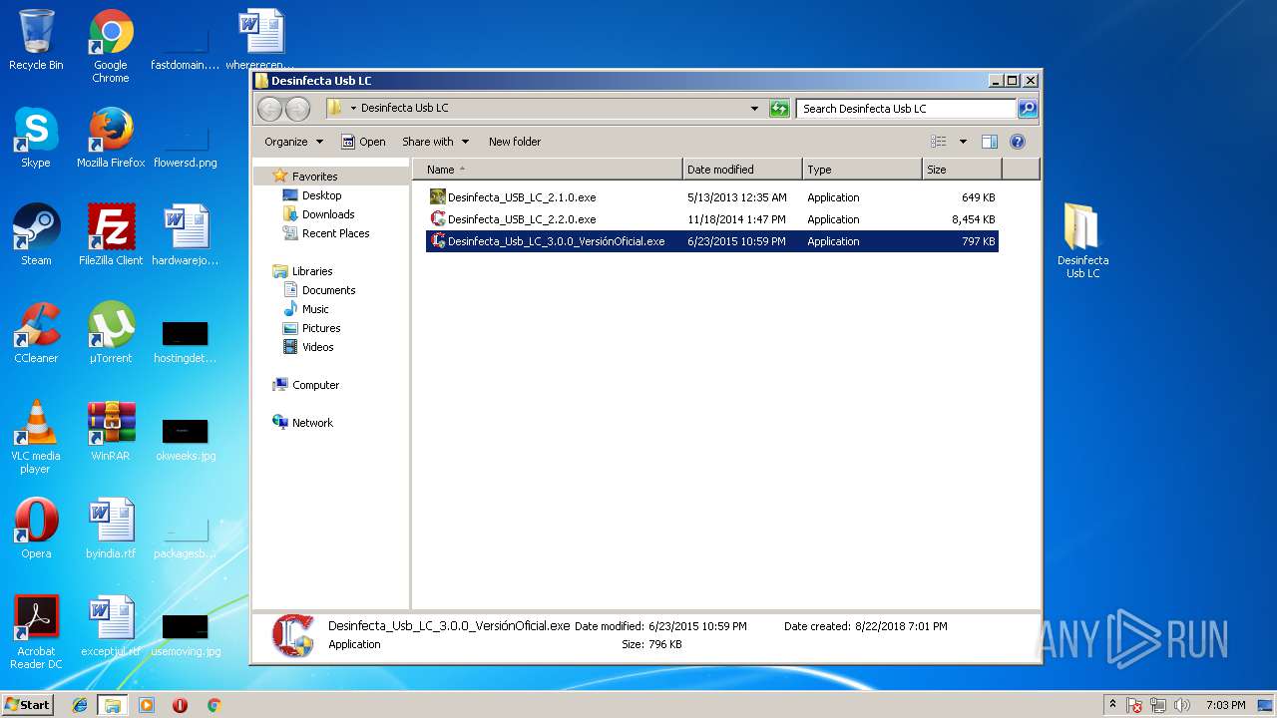Viewport: 1277px width, 718px height.
Task: Click Opera icon in taskbar
Action: pyautogui.click(x=180, y=705)
